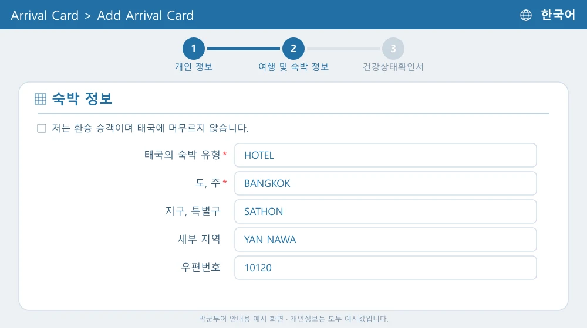The height and width of the screenshot is (328, 587).
Task: Open the 태국의 숙박 유형 HOTEL dropdown
Action: (x=386, y=155)
